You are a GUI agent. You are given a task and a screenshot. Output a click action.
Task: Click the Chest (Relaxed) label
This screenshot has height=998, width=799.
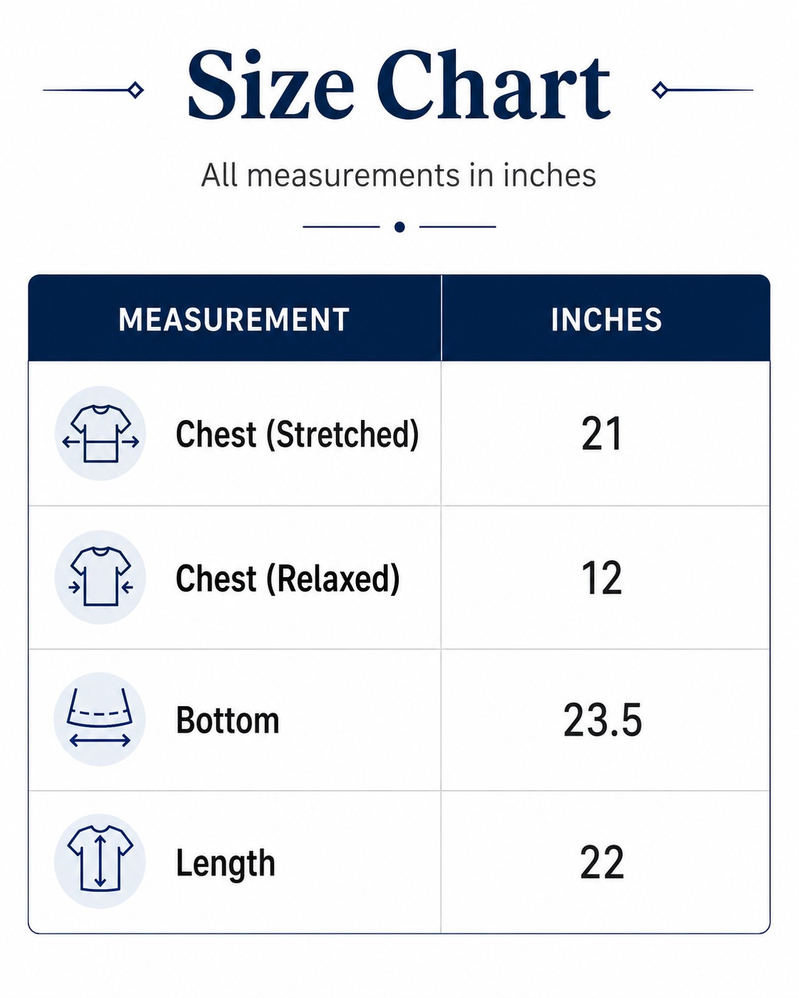(x=288, y=578)
